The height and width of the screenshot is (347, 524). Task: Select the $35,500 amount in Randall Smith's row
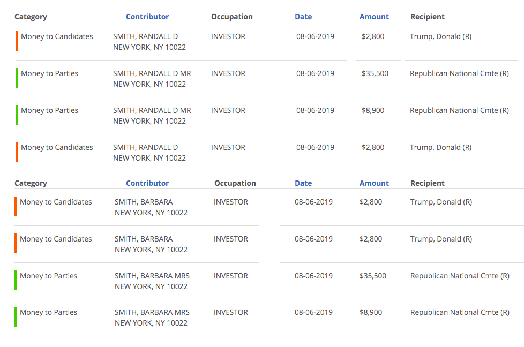pyautogui.click(x=375, y=73)
